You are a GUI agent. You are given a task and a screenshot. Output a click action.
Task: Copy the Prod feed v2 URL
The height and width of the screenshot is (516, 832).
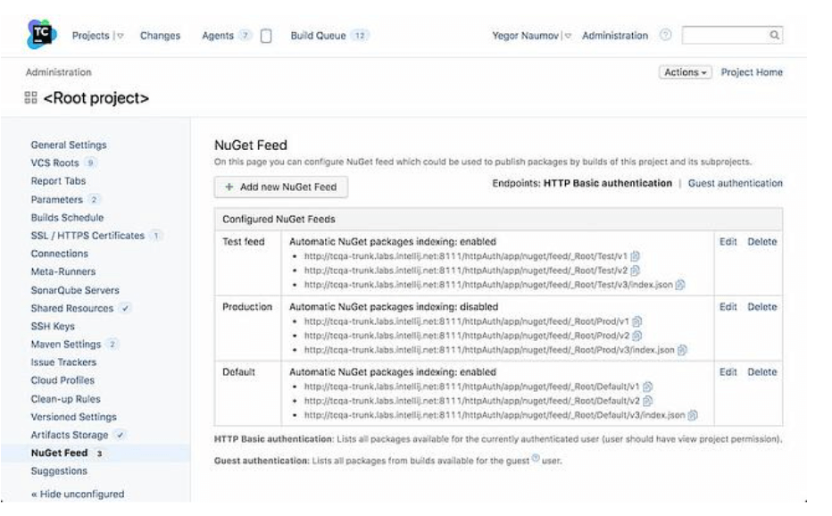[x=637, y=336]
